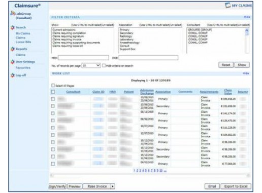This screenshot has height=193, width=262.
Task: Tick checkbox for the 06/06/2010 row
Action: point(53,121)
